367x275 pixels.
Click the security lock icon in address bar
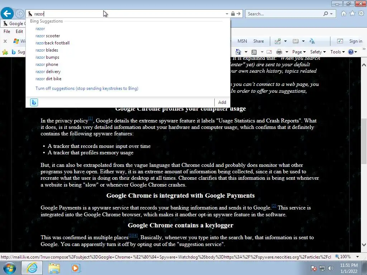[x=233, y=14]
